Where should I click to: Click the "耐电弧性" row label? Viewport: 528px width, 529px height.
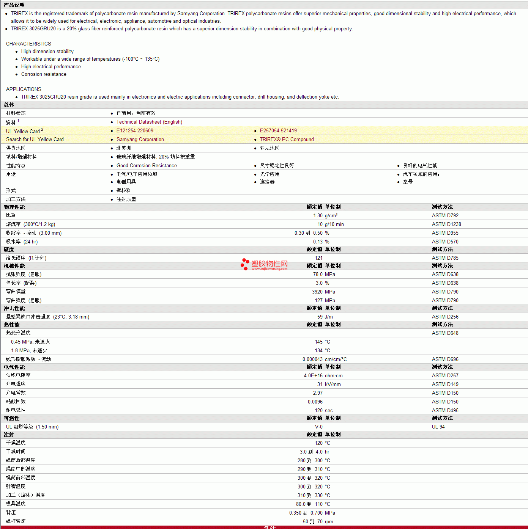(16, 411)
